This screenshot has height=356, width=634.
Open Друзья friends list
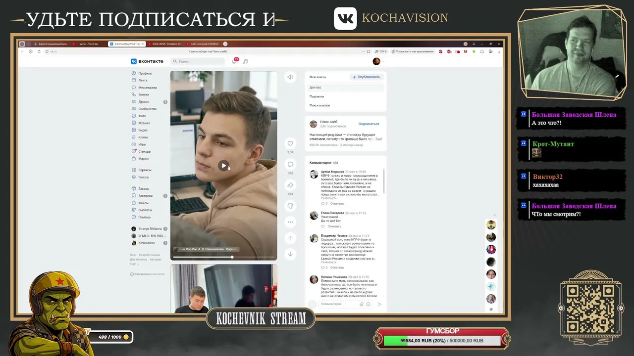144,102
